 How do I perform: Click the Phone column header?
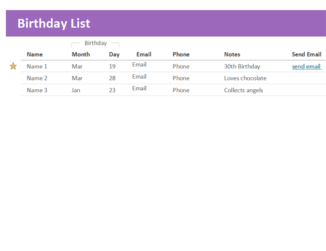(x=181, y=55)
